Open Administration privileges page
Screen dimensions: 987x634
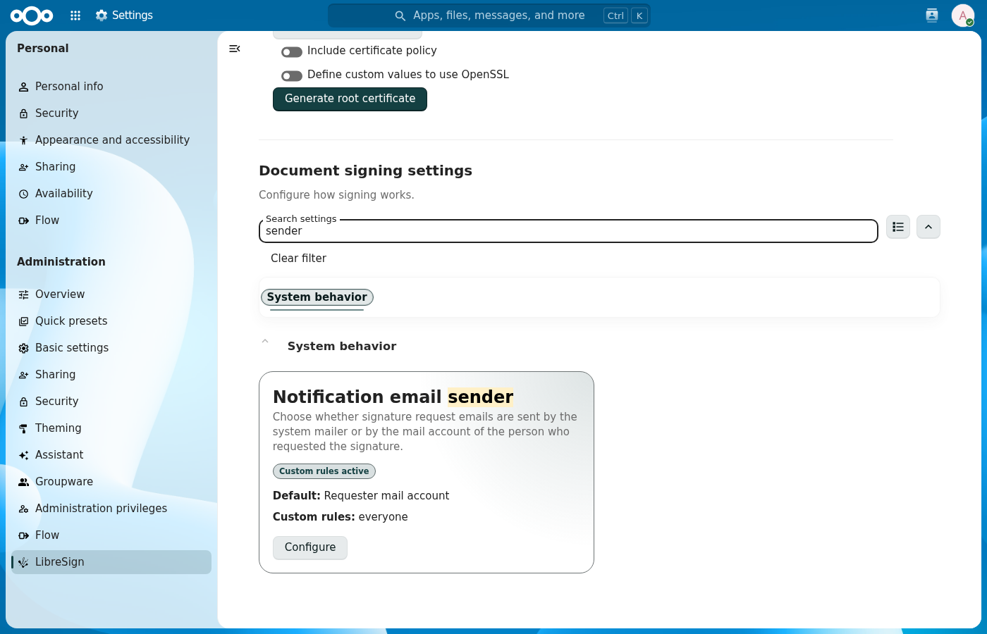(x=111, y=509)
